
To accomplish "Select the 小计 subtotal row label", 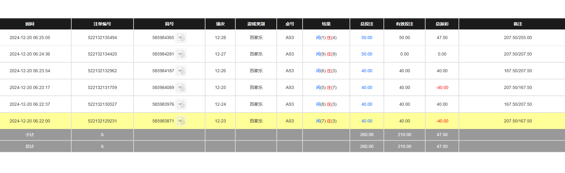I will point(30,135).
